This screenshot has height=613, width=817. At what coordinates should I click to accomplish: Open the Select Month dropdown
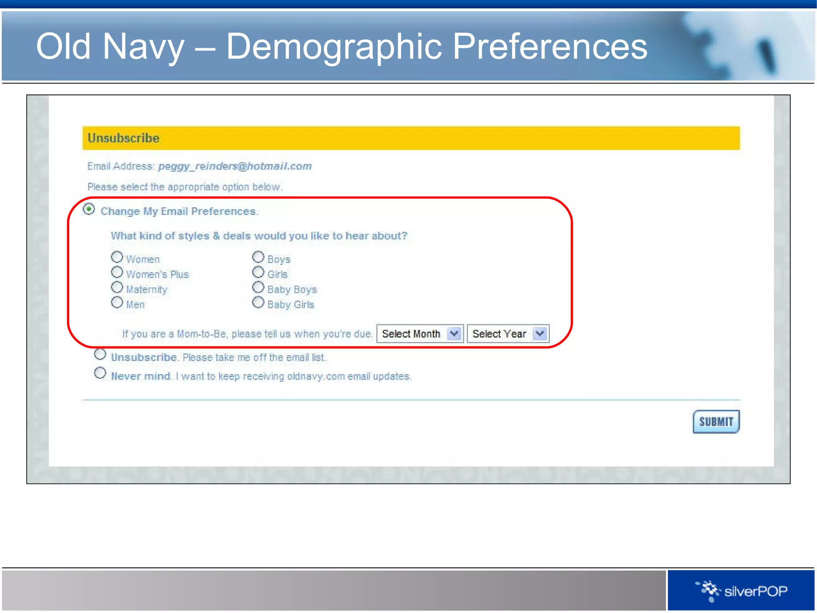(420, 334)
